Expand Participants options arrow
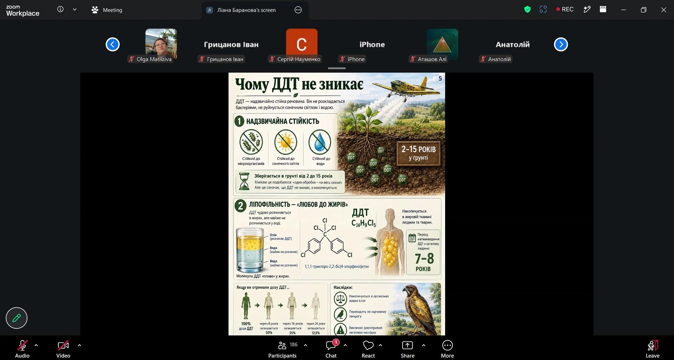The width and height of the screenshot is (674, 360). 306,345
